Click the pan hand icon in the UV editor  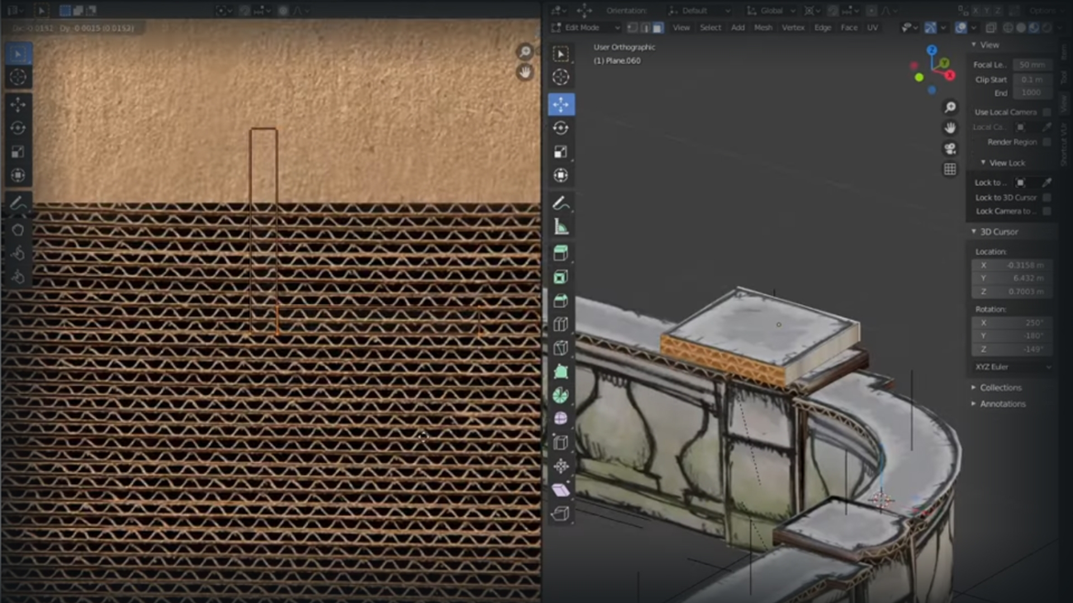[524, 73]
